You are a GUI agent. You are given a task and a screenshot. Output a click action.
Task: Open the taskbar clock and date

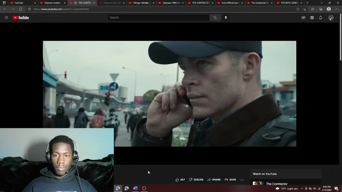(x=327, y=188)
